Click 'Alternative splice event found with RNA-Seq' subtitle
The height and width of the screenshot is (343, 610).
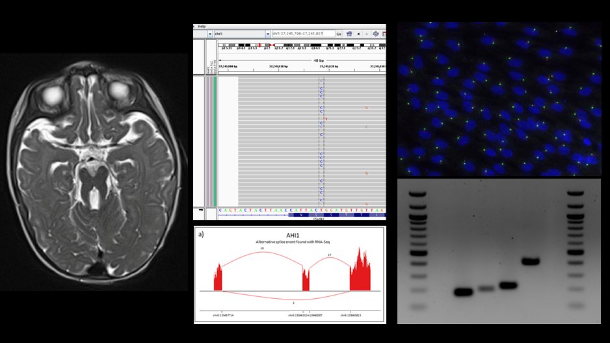pyautogui.click(x=293, y=242)
